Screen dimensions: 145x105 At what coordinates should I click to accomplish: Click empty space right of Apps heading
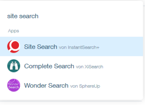(x=80, y=31)
